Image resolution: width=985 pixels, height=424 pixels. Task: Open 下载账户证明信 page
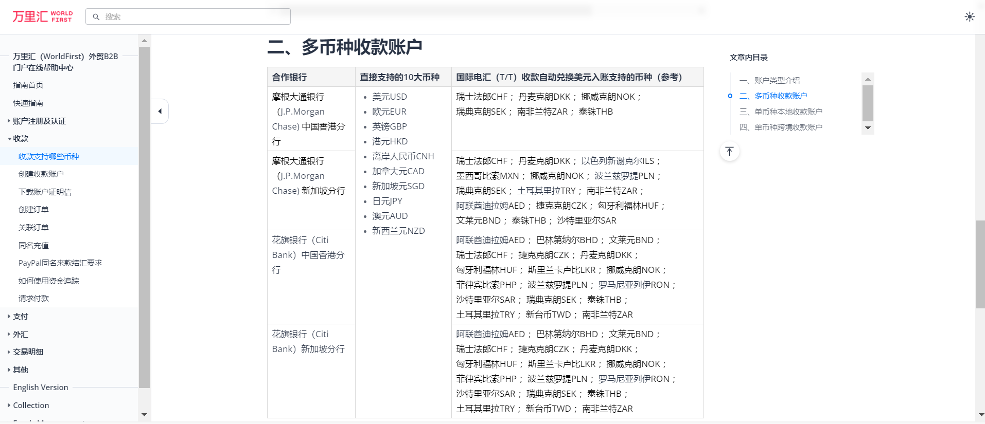click(x=45, y=192)
